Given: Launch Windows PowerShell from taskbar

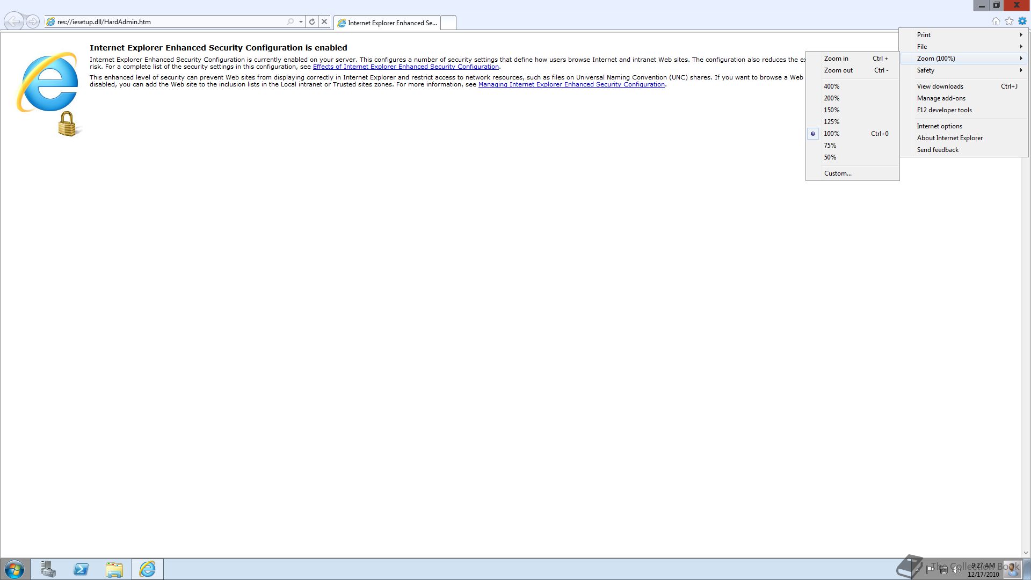Looking at the screenshot, I should coord(82,569).
